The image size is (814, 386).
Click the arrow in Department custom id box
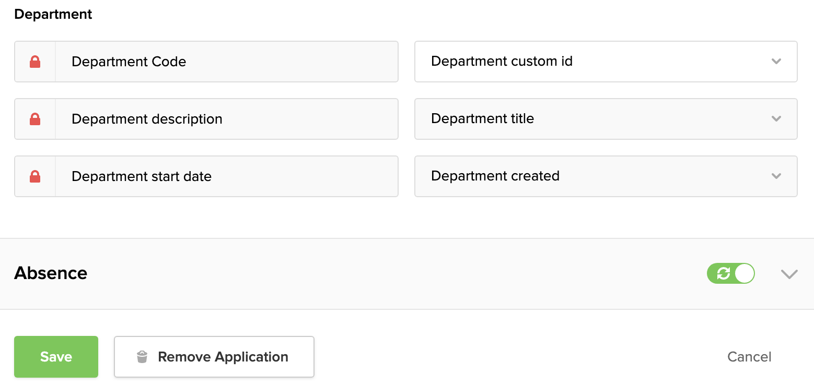point(776,62)
